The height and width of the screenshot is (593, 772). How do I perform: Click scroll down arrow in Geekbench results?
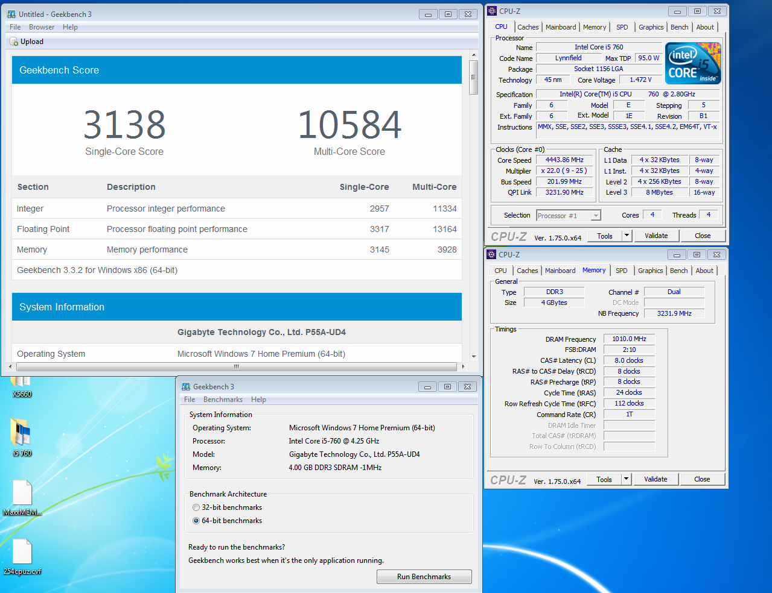click(473, 356)
